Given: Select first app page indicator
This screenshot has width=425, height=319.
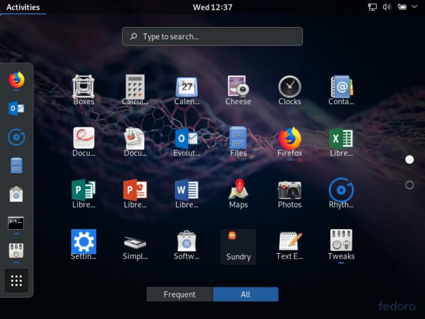Looking at the screenshot, I should coord(410,159).
